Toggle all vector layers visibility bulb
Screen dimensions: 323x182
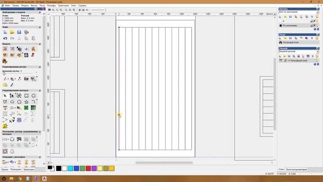[x=317, y=17]
